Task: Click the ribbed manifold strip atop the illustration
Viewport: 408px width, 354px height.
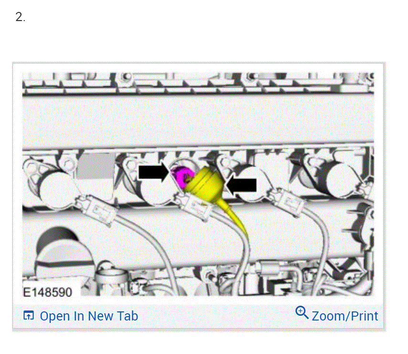Action: tap(198, 83)
